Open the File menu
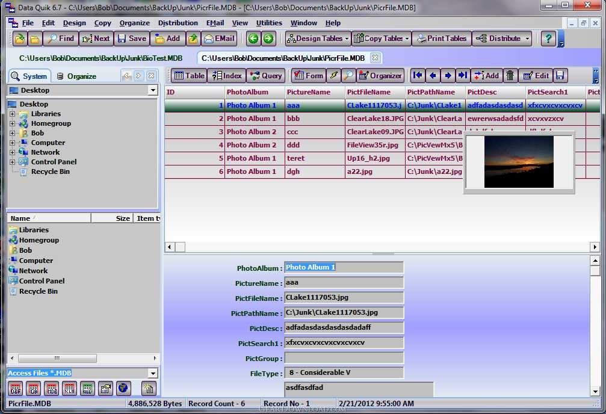 click(x=28, y=23)
